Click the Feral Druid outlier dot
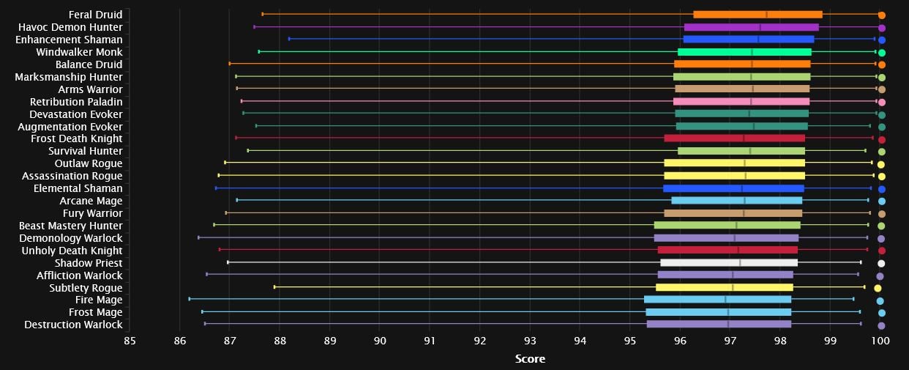Image resolution: width=909 pixels, height=370 pixels. (x=882, y=15)
